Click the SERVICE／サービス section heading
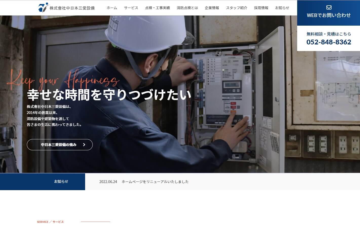Viewport: 360px width, 230px height. tap(50, 222)
